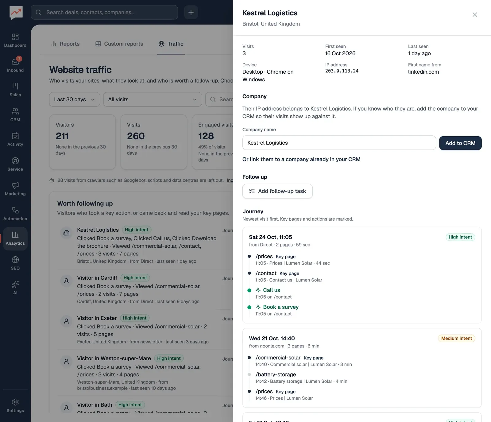
Task: Click the /commercial-solar page entry
Action: coord(278,358)
